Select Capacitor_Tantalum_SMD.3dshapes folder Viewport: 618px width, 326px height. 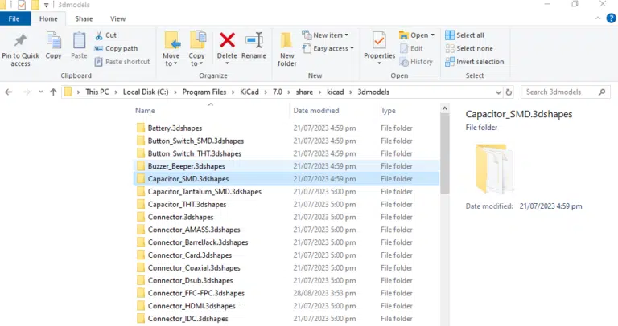tap(286, 192)
